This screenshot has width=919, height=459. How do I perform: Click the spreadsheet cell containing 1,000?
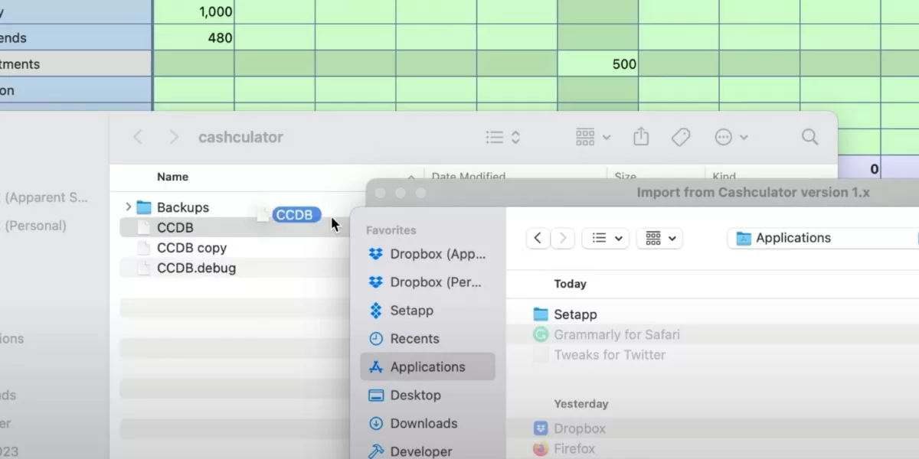[194, 11]
